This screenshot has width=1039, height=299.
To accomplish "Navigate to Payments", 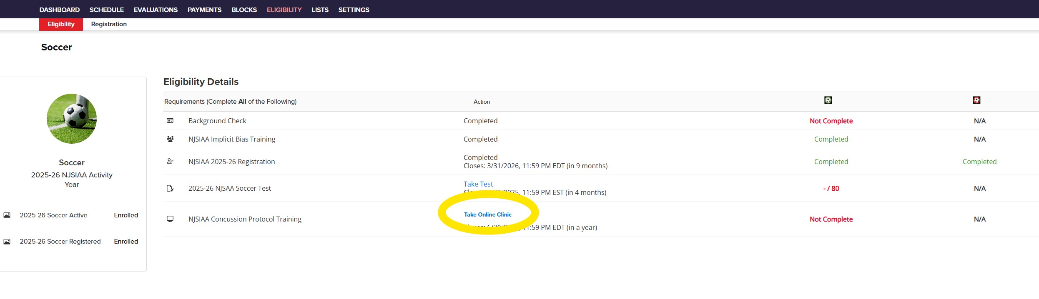I will (x=204, y=10).
